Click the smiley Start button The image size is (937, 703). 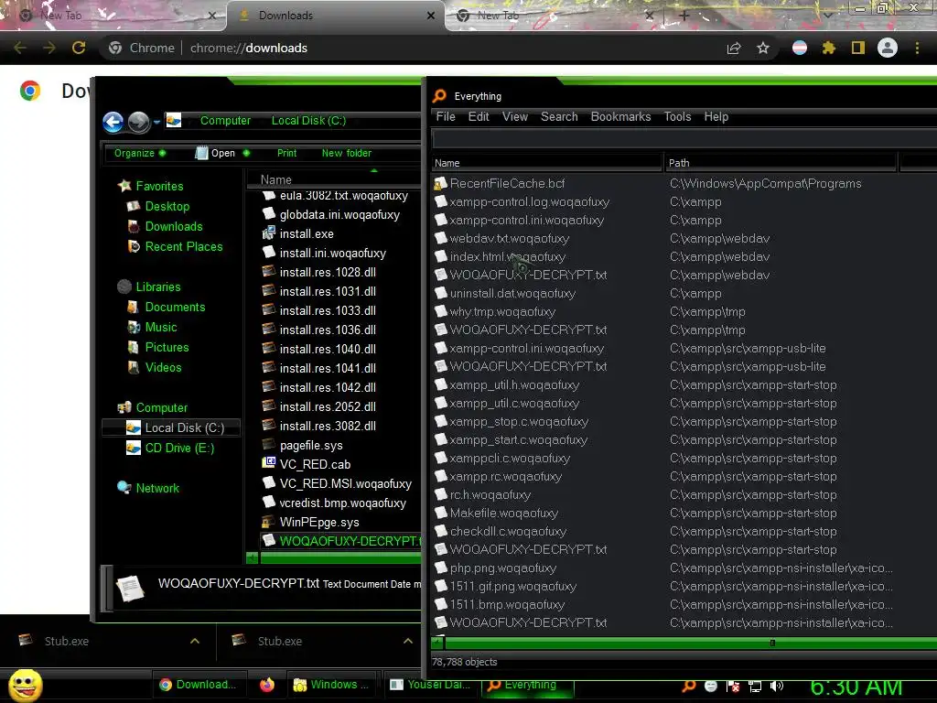coord(25,685)
